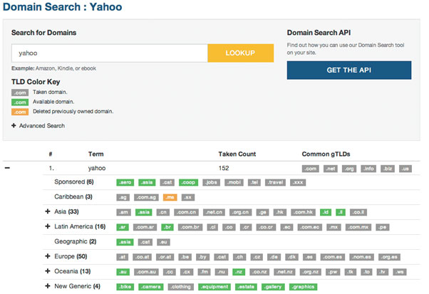Click the .travel sponsored tag

tap(275, 182)
